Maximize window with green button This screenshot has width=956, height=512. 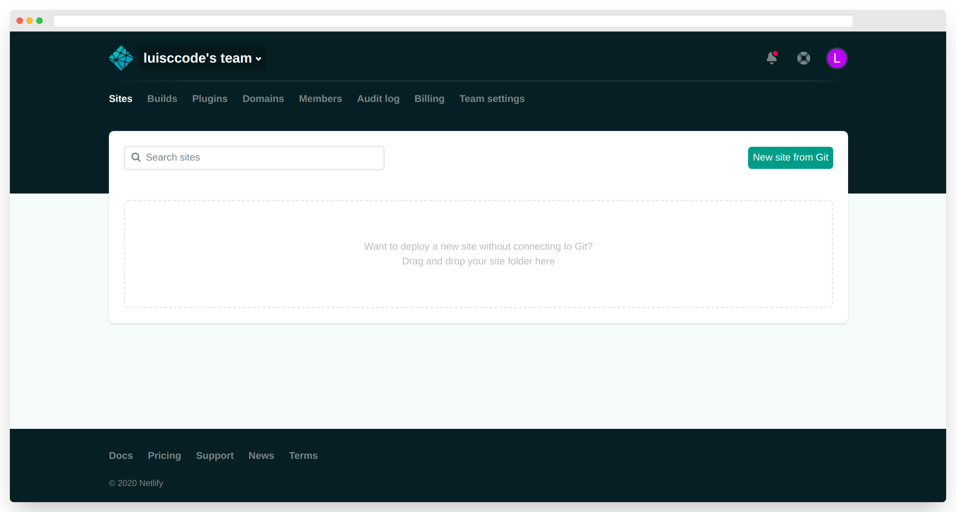(x=39, y=21)
